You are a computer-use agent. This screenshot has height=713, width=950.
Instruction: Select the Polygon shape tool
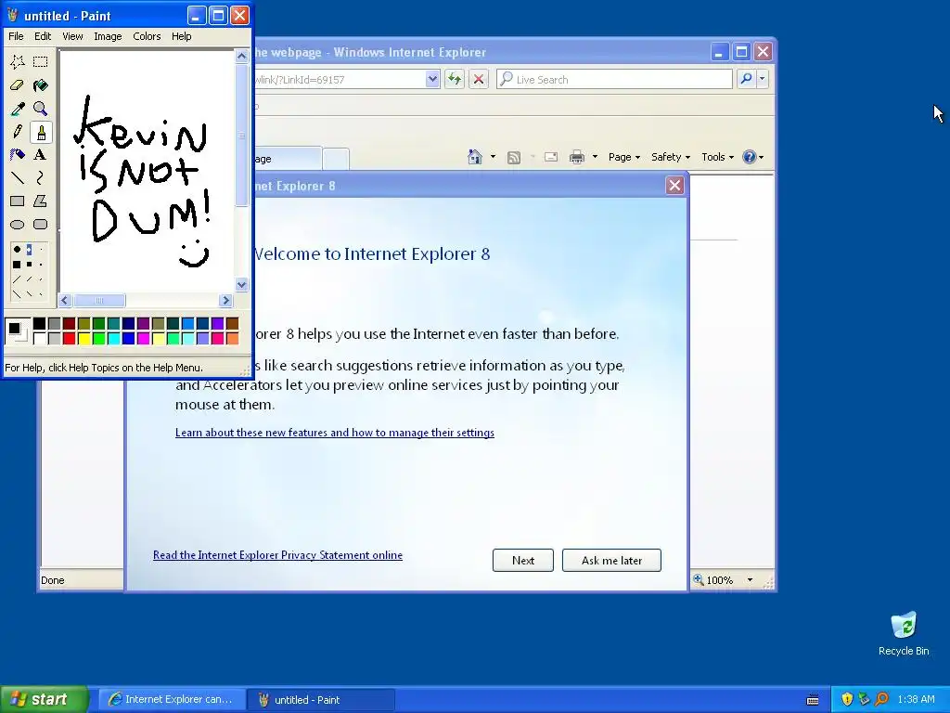click(41, 201)
